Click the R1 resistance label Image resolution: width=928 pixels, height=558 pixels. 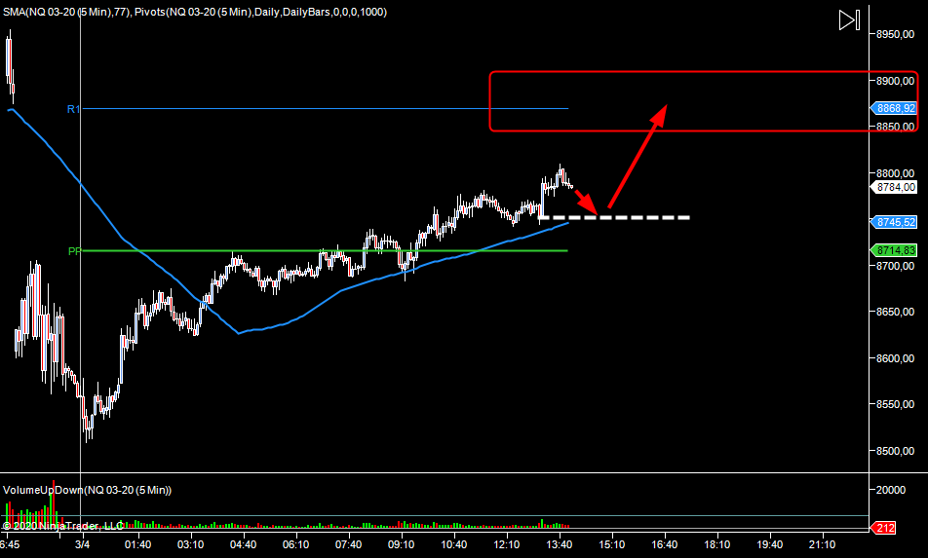point(73,109)
